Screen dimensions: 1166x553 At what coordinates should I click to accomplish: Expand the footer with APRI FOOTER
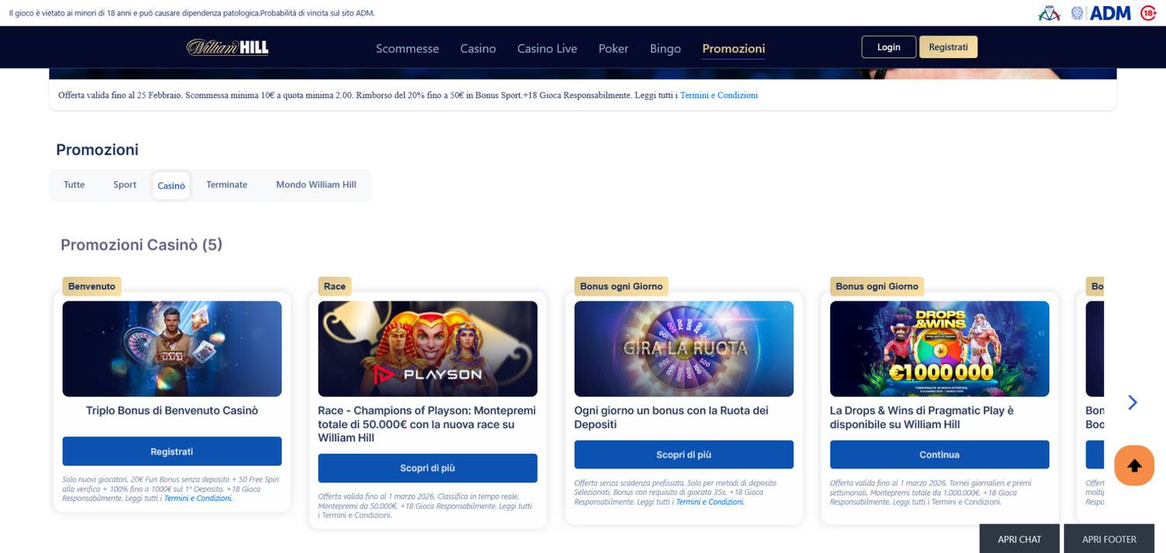(x=1108, y=539)
